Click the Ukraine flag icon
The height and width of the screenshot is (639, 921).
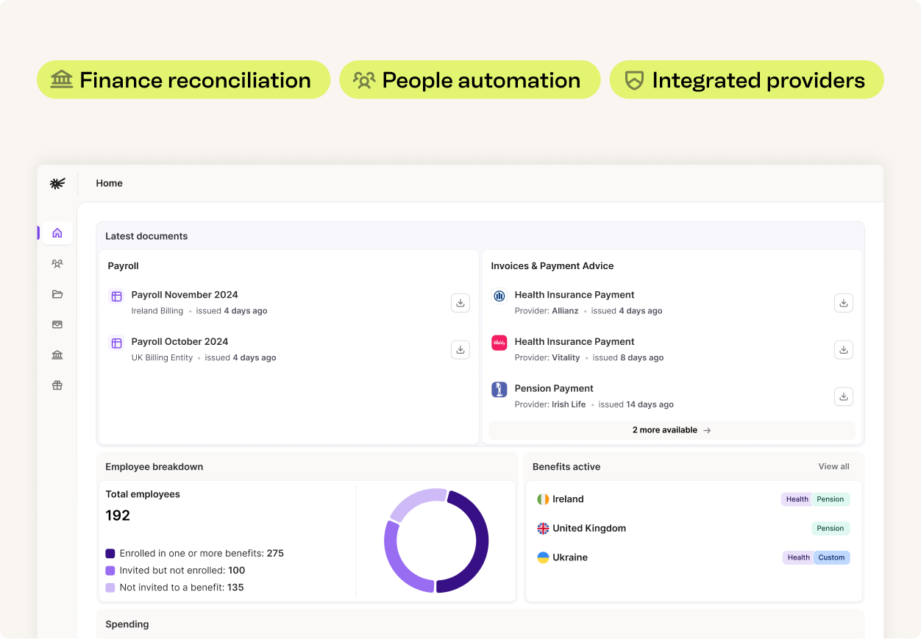[543, 557]
